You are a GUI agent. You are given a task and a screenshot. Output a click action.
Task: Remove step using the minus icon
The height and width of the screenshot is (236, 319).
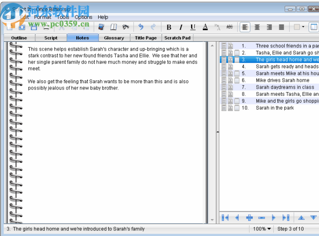(261, 218)
